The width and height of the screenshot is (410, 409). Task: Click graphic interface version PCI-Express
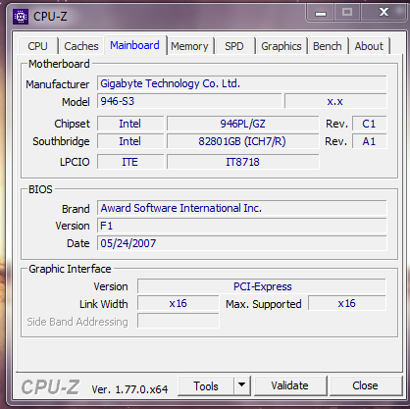point(262,286)
